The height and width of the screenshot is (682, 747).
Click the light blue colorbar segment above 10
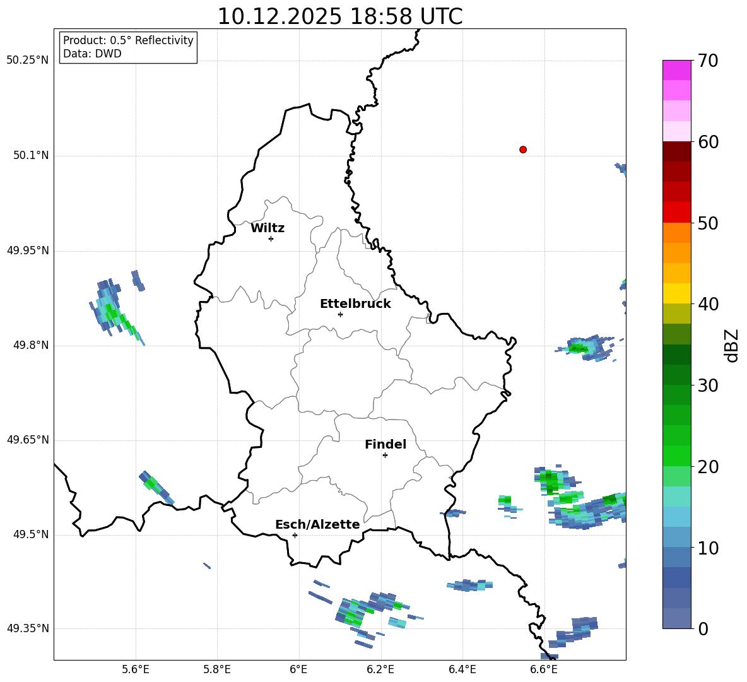coord(676,538)
